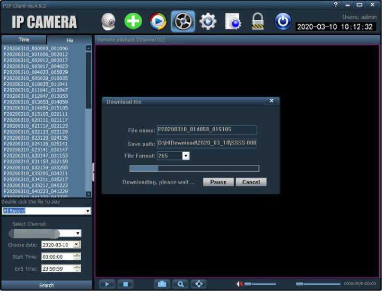Take a snapshot with the camera icon

pos(162,284)
